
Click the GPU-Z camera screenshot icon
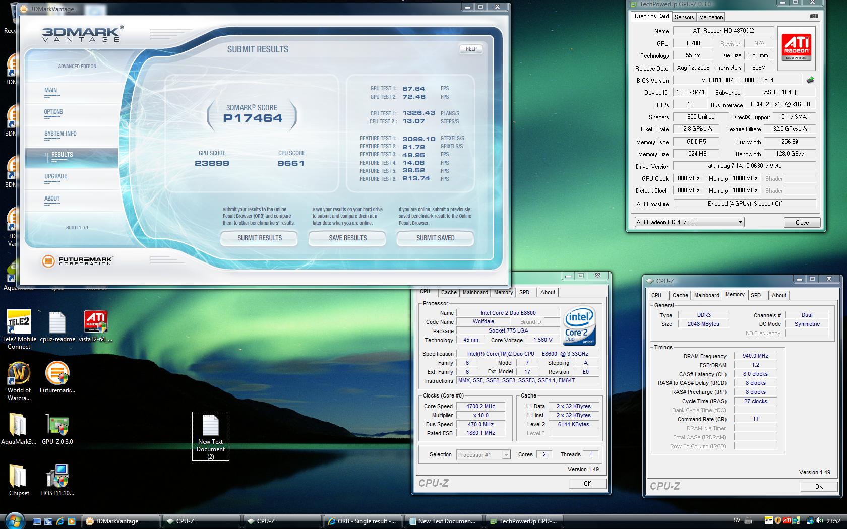814,16
